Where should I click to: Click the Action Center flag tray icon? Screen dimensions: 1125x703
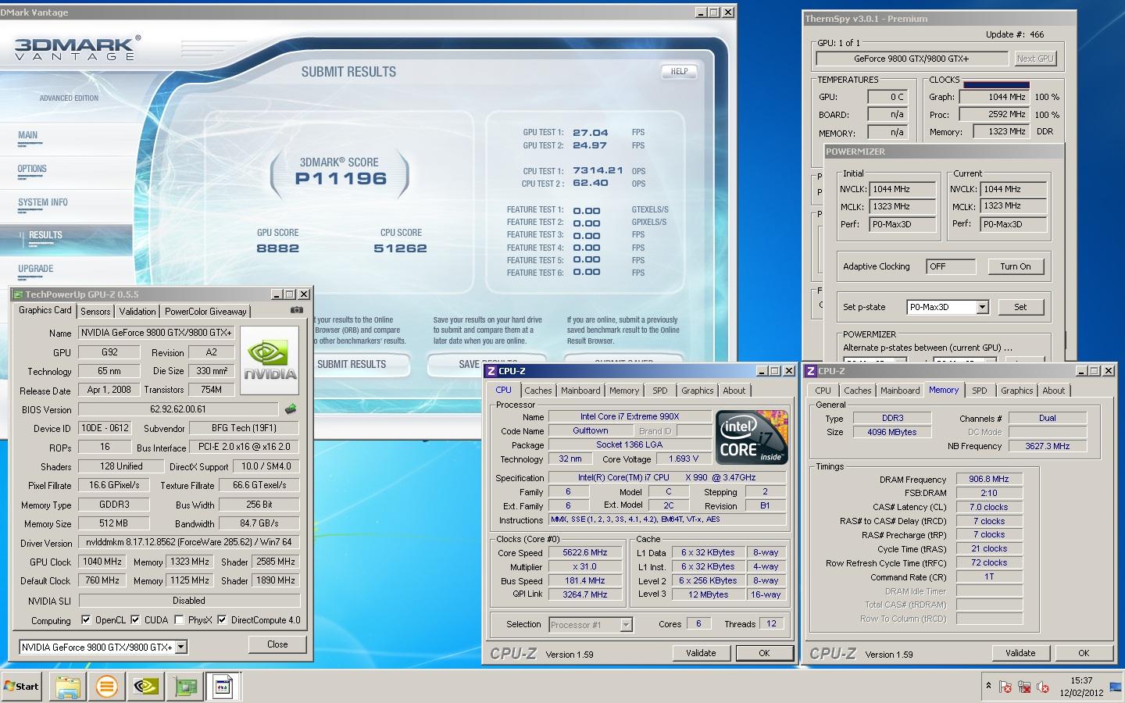click(x=1005, y=687)
